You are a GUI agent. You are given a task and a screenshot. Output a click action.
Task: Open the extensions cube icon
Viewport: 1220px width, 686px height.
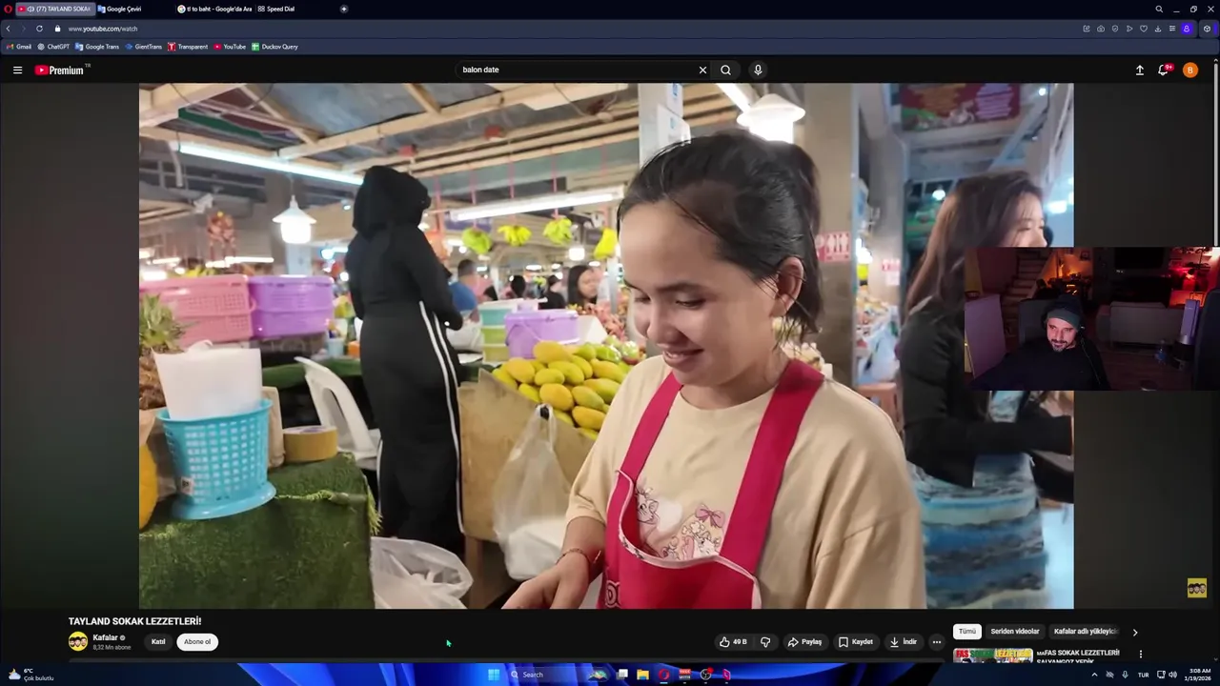click(x=1207, y=29)
